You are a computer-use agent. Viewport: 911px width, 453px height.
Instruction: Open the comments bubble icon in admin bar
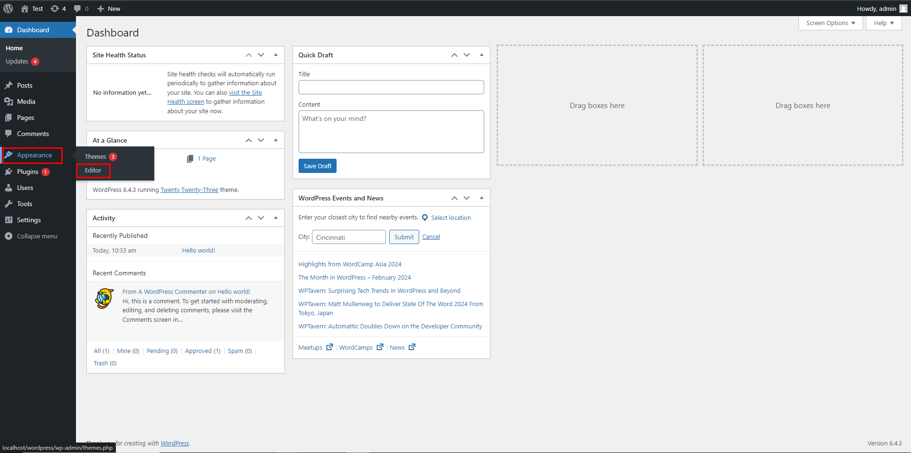(77, 9)
